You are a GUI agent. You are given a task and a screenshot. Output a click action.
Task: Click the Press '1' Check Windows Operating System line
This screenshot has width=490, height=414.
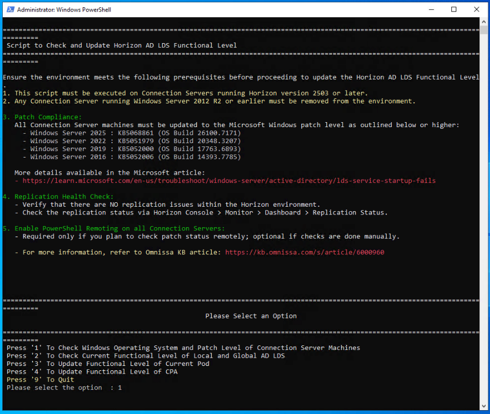[183, 348]
